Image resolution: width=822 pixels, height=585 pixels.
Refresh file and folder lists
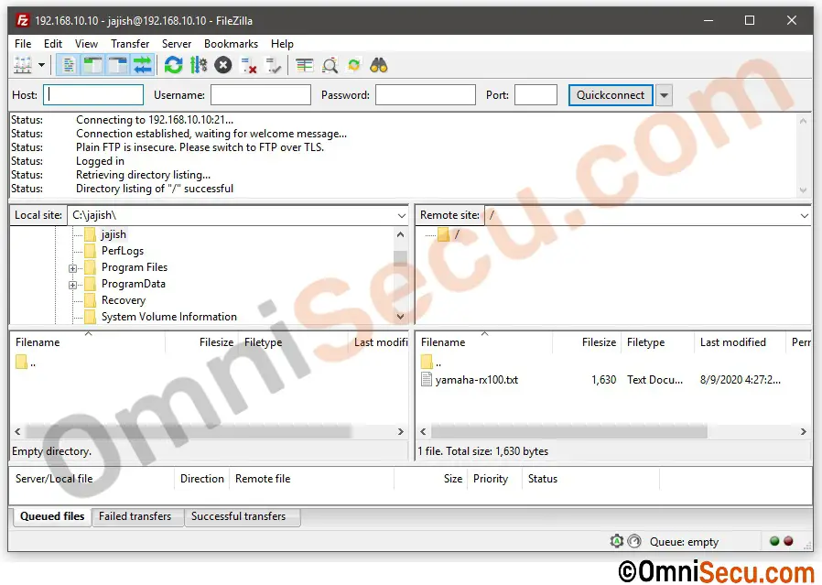click(x=174, y=66)
